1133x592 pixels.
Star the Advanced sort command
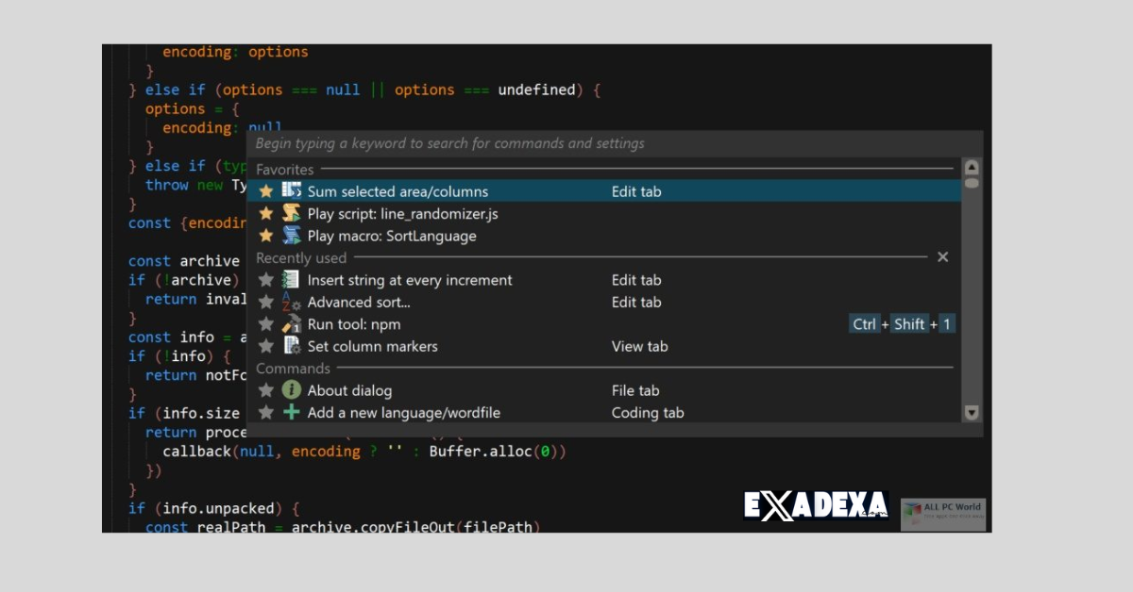[265, 302]
